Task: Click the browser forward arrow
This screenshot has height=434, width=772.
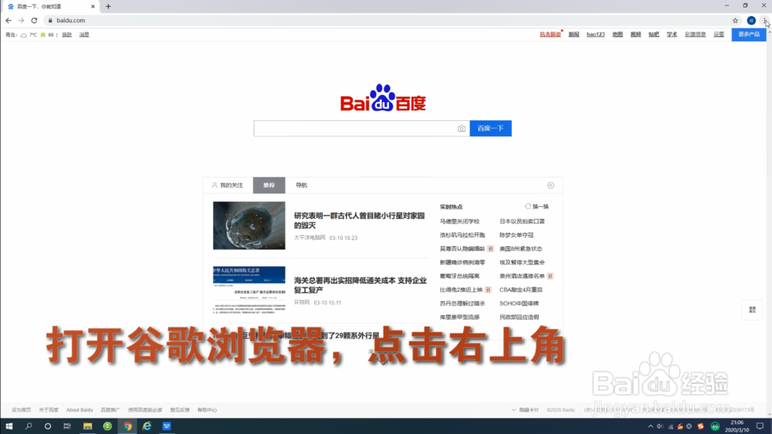Action: (21, 20)
